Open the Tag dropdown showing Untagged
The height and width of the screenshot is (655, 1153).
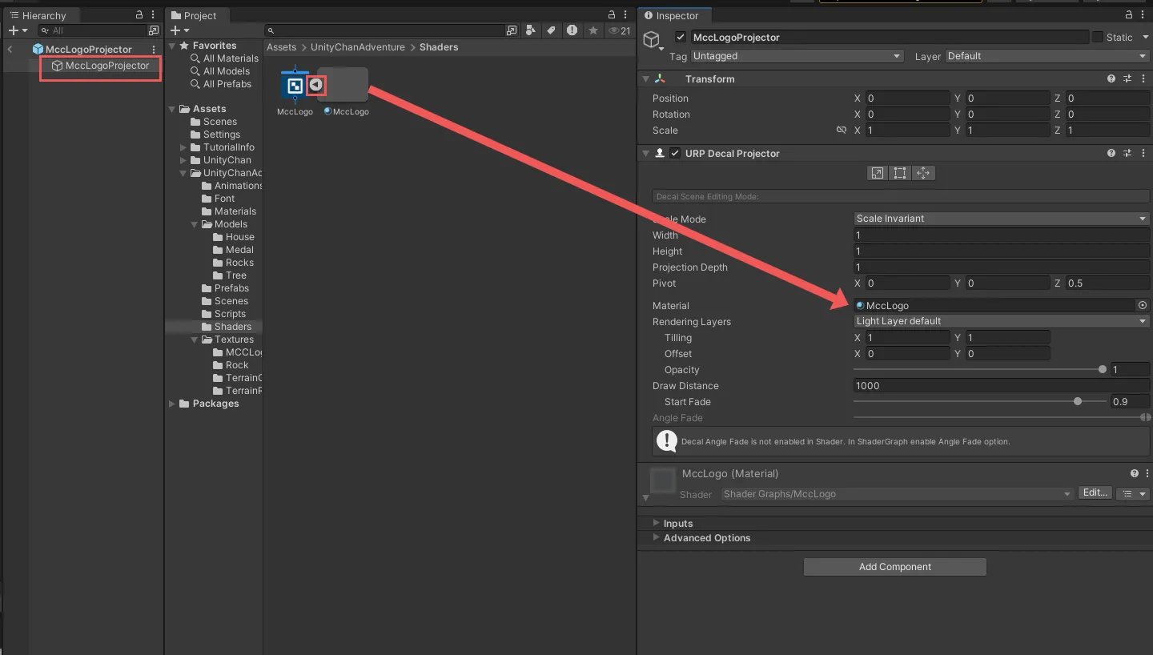pos(796,56)
